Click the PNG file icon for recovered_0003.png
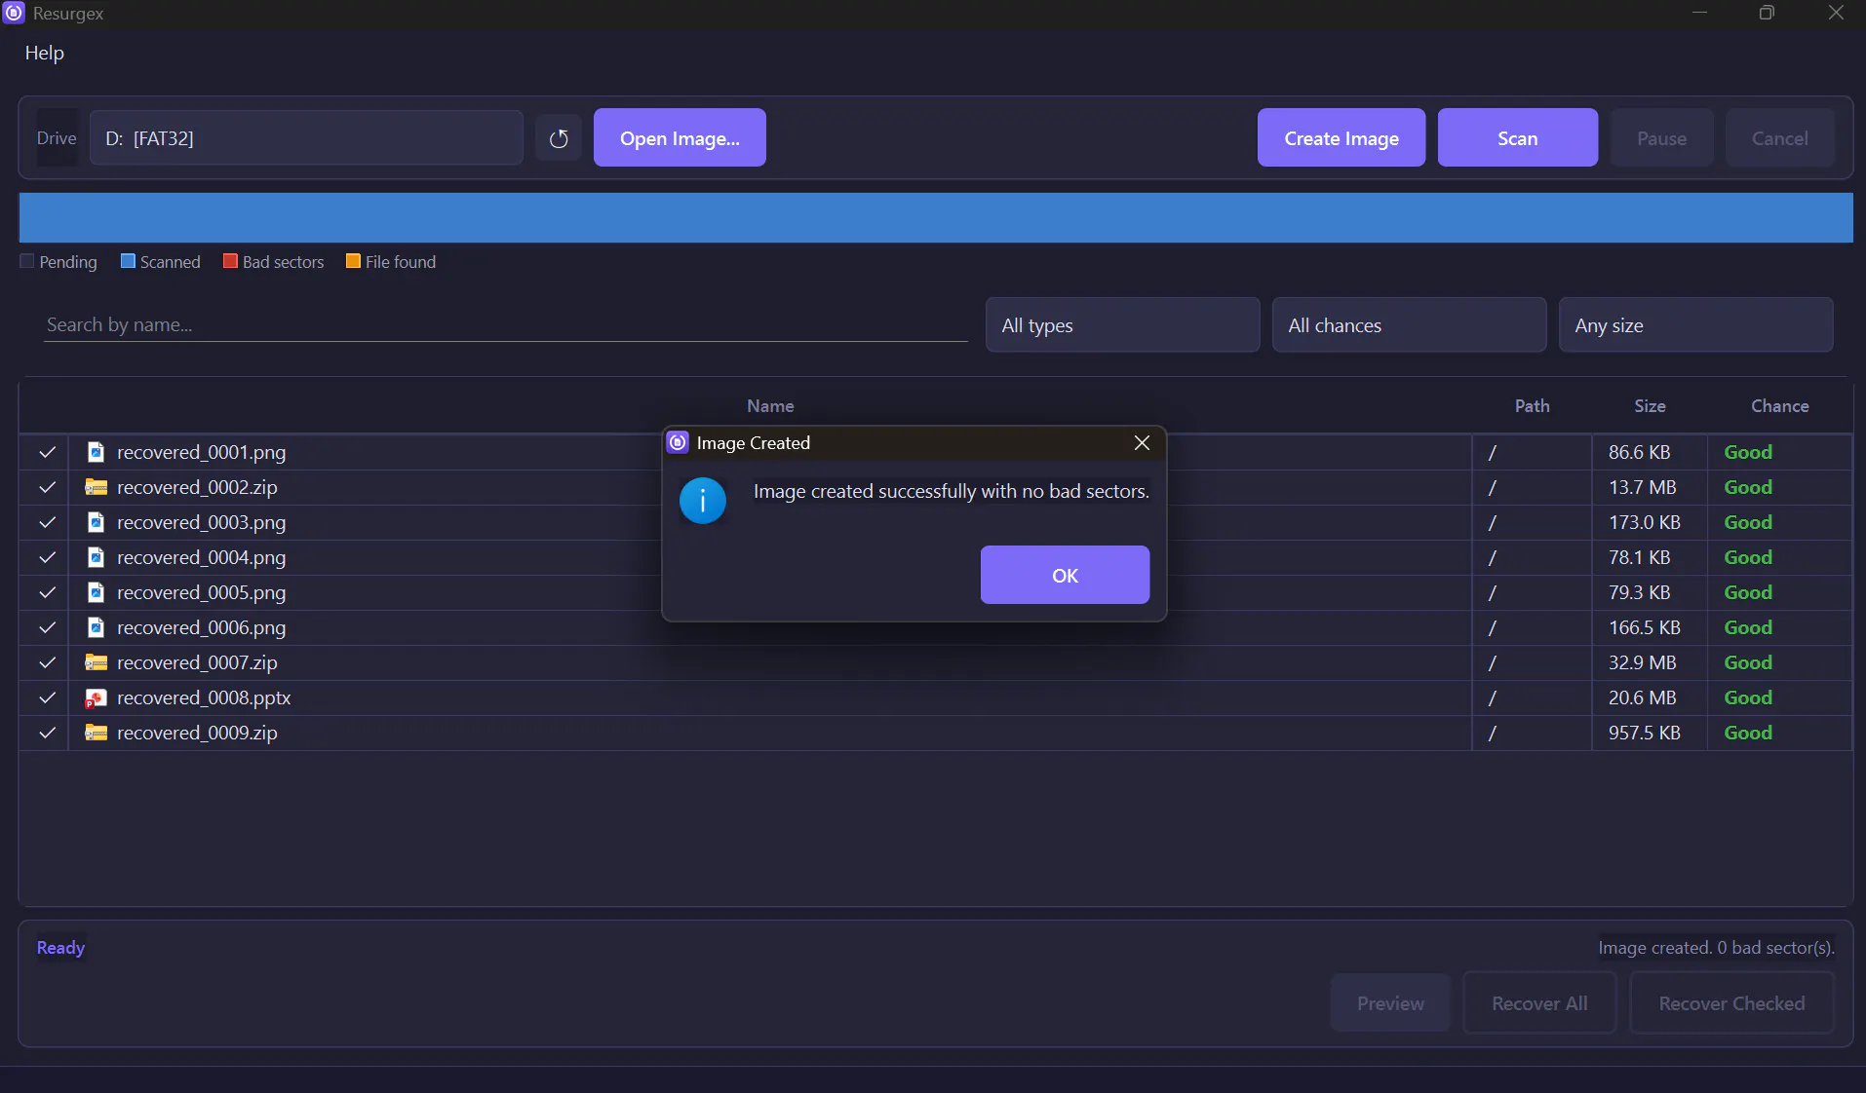 (x=96, y=522)
